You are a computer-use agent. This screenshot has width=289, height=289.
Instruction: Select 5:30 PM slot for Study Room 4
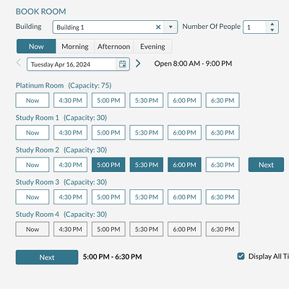point(147,229)
